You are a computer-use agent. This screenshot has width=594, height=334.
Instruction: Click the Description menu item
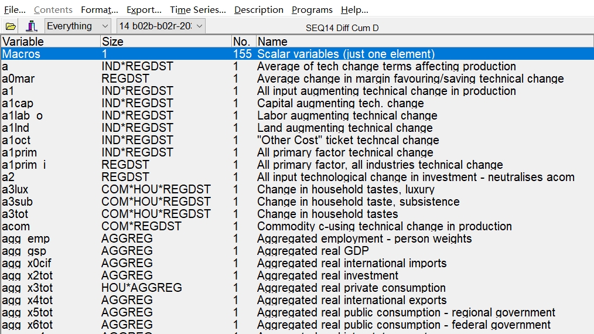click(x=258, y=10)
